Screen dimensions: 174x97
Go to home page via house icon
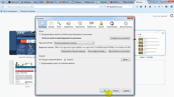(150, 7)
